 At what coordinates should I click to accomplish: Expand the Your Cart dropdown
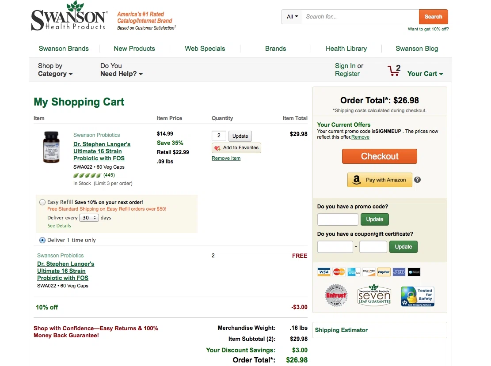(x=425, y=74)
